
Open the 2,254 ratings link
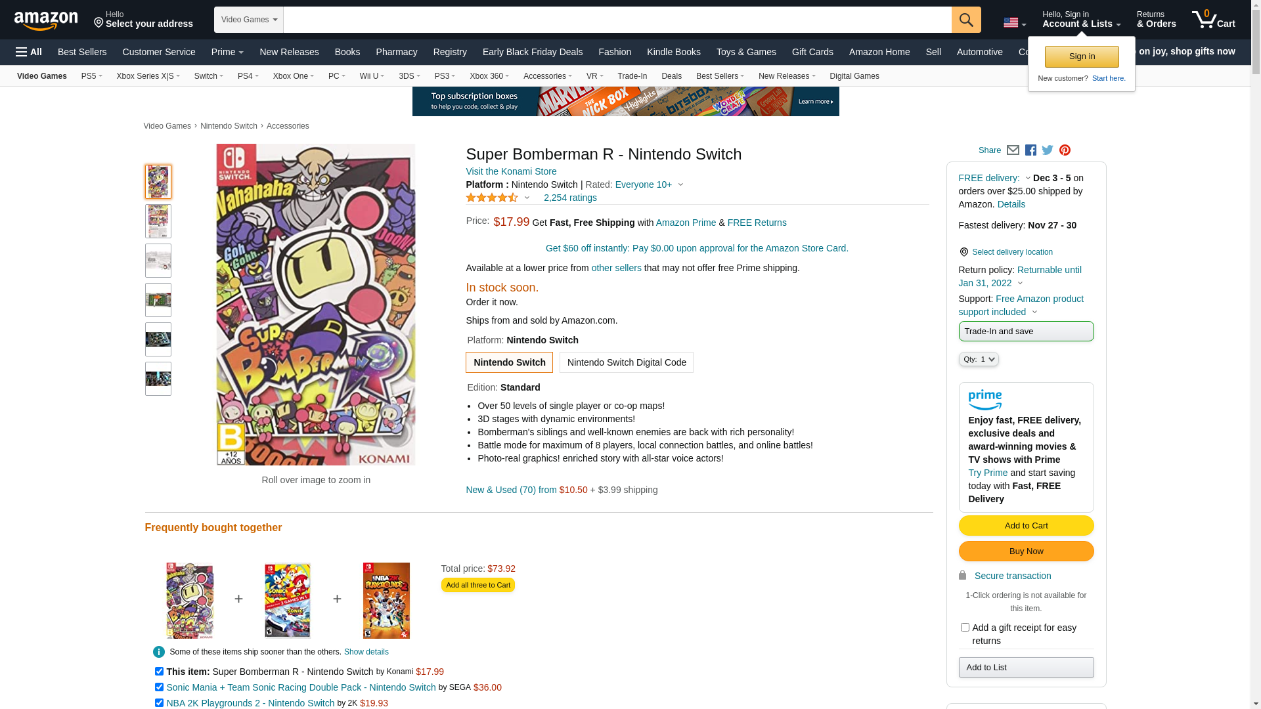tap(569, 198)
